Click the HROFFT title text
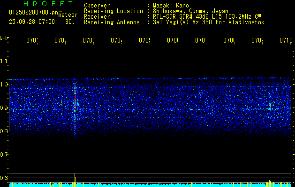The image size is (295, 187). [x=40, y=4]
